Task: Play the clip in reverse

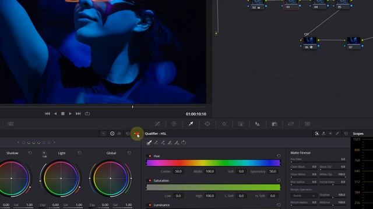Action: [55, 114]
